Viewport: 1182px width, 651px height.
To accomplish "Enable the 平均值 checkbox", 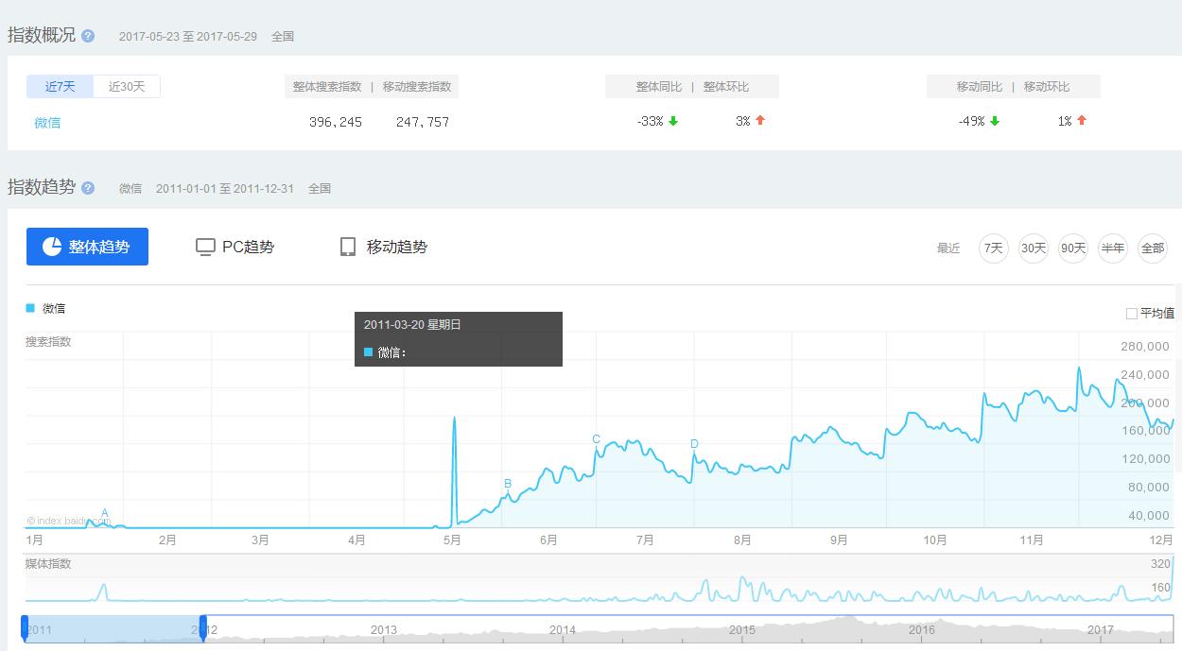I will pos(1132,313).
